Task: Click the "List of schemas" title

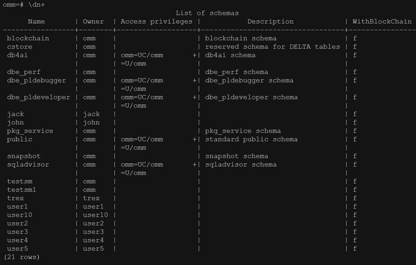Action: (207, 13)
